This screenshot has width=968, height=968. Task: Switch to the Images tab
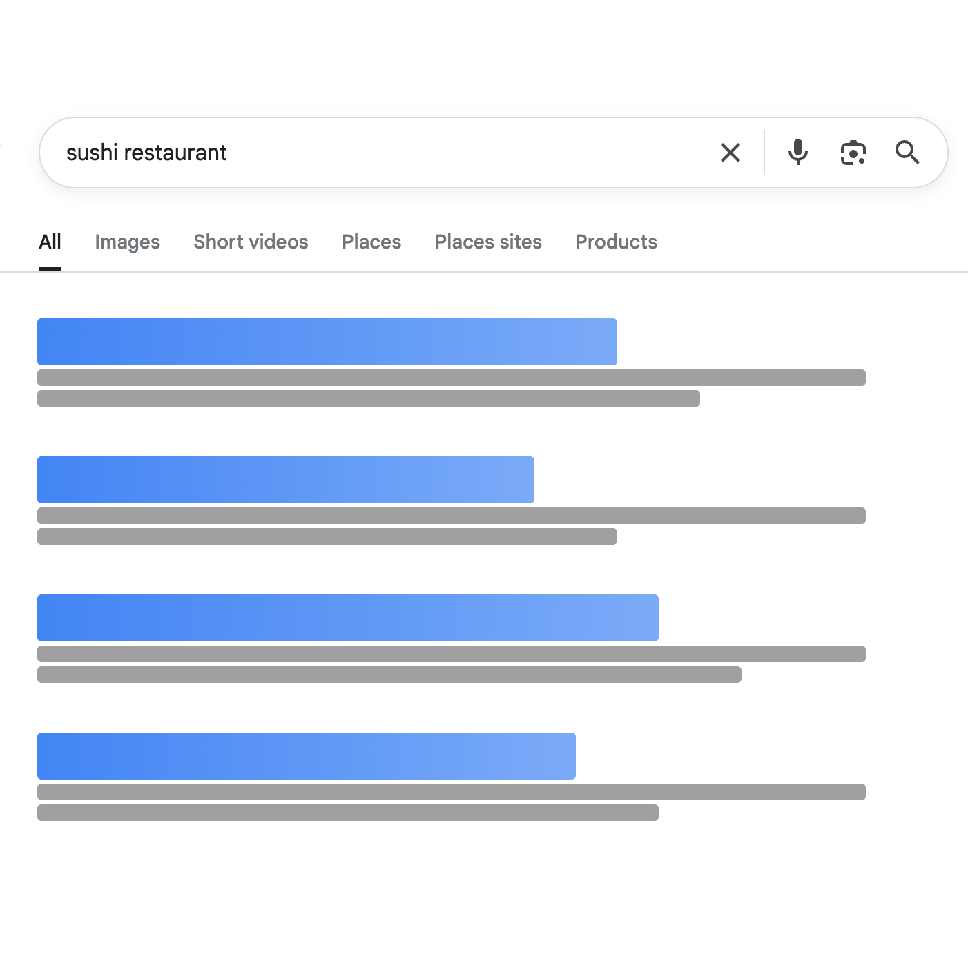pyautogui.click(x=127, y=242)
